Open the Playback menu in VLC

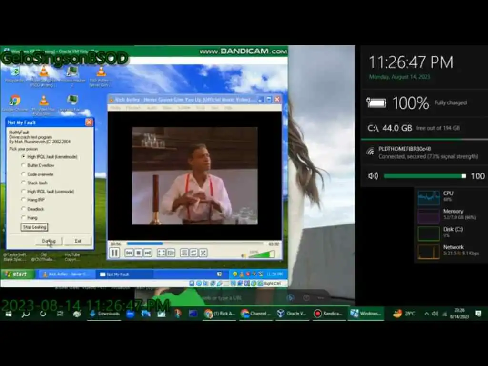133,108
